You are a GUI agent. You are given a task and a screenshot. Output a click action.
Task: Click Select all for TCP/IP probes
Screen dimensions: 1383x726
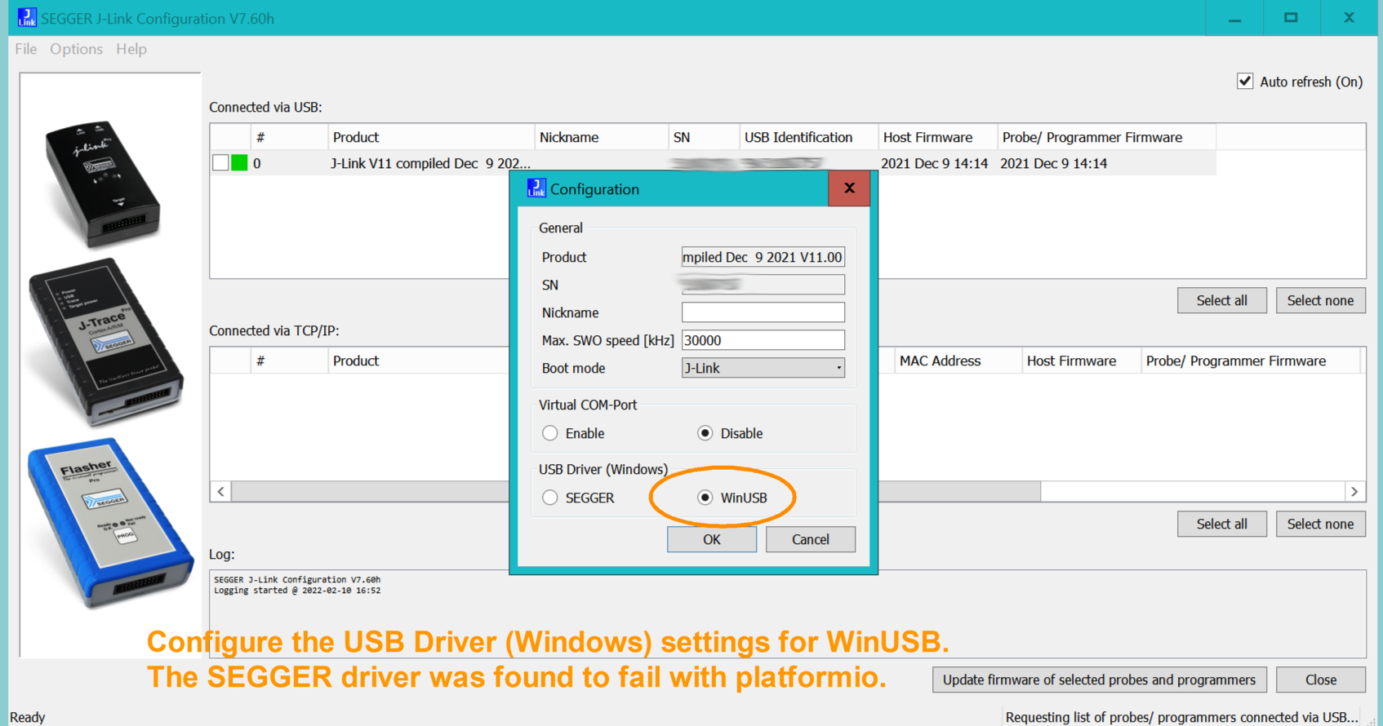(1222, 524)
